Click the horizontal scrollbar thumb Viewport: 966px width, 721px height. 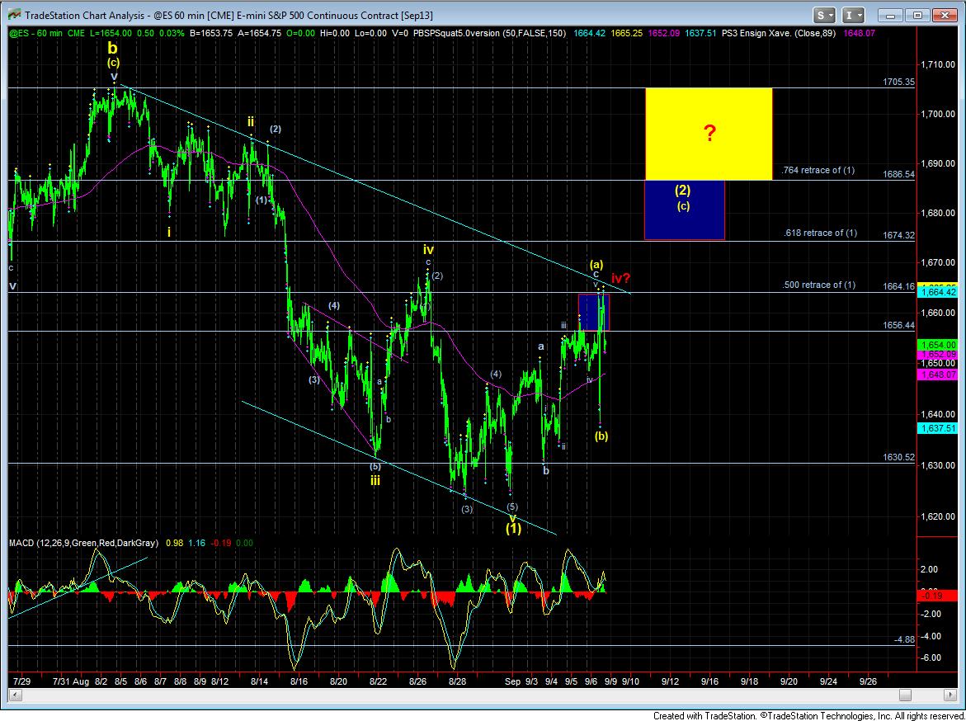coord(904,695)
